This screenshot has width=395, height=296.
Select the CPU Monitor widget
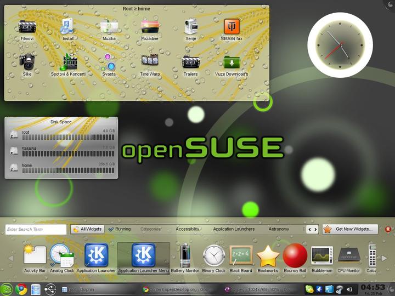point(349,258)
